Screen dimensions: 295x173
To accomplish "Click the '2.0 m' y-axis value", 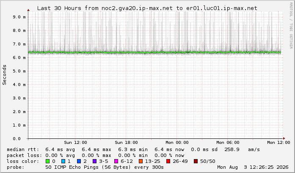I will (19, 112).
